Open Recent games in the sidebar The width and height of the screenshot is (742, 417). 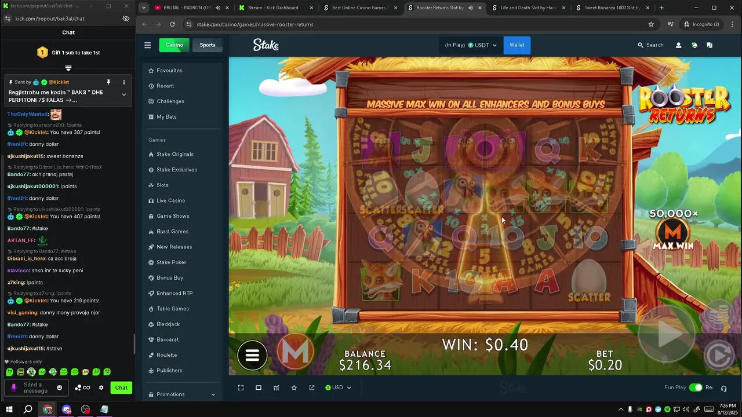pyautogui.click(x=182, y=86)
